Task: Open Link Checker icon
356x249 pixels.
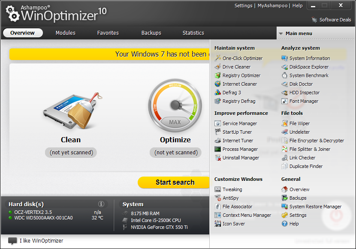Action: pos(284,158)
